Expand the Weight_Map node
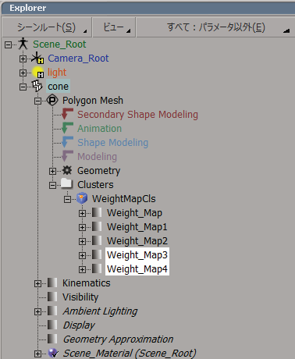 click(x=82, y=213)
